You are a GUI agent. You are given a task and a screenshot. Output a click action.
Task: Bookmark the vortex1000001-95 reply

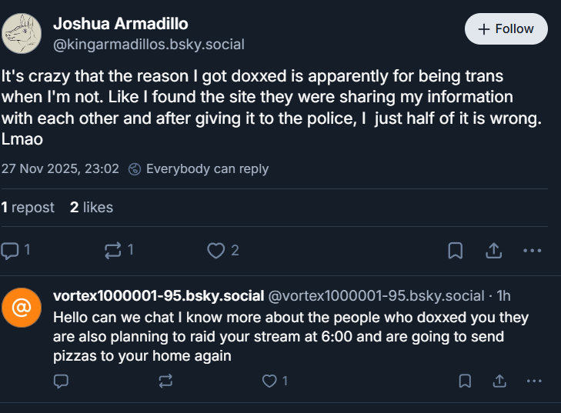tap(465, 381)
